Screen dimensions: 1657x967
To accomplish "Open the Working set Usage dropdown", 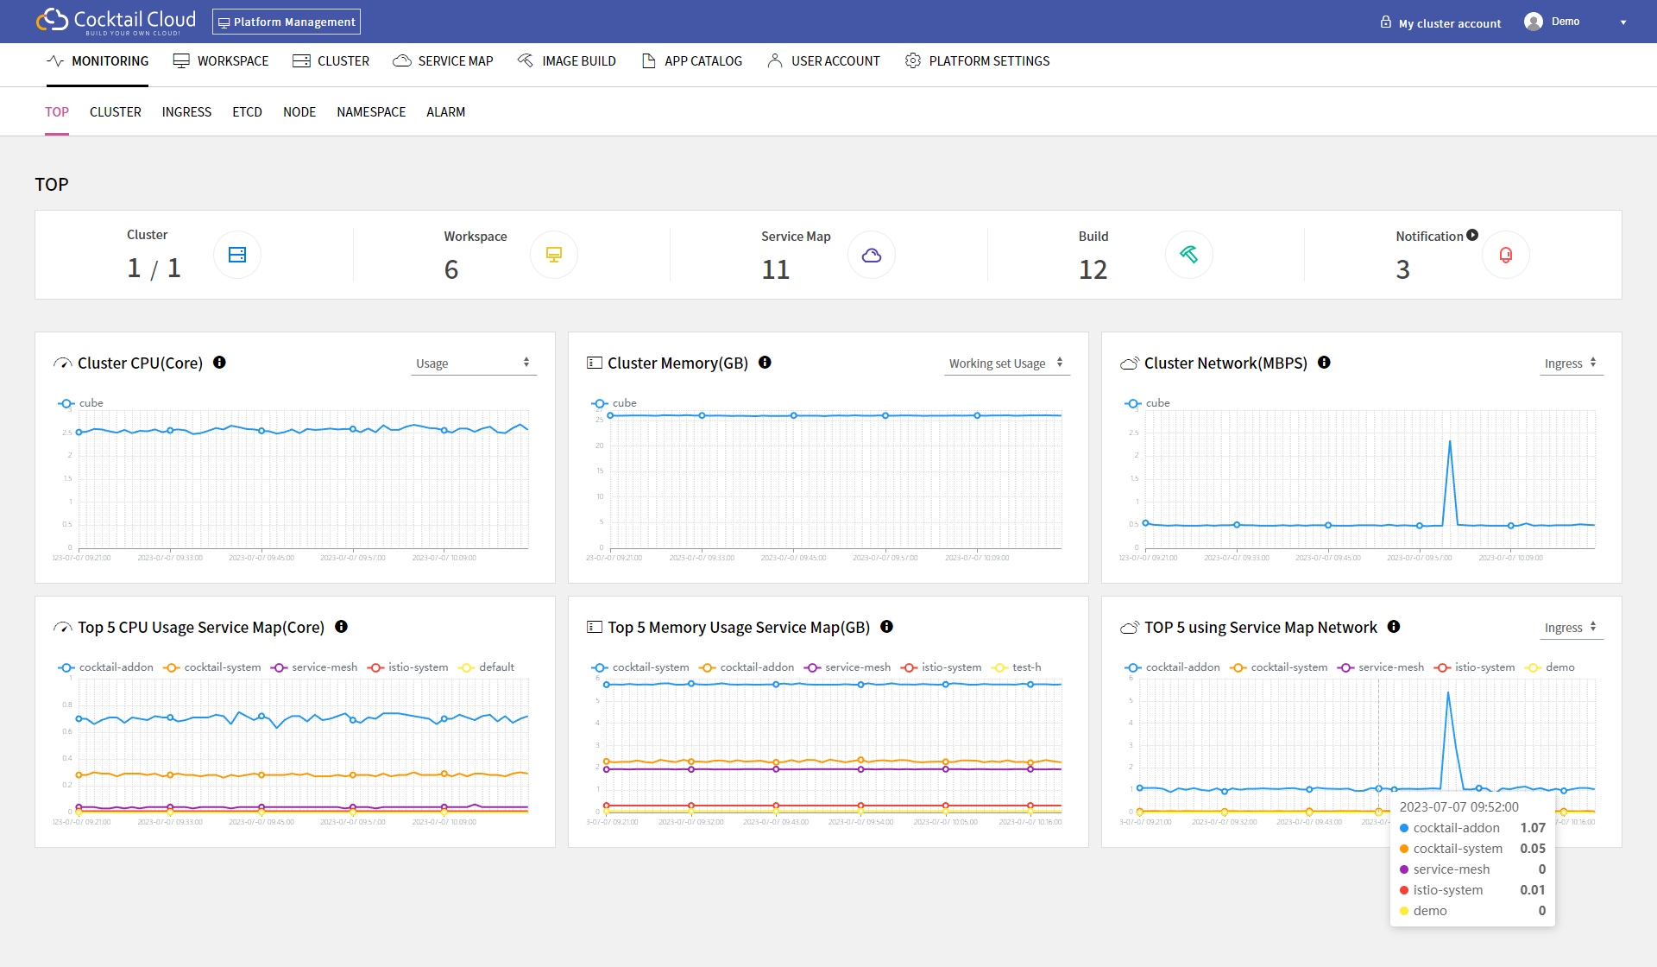I will coord(1006,363).
